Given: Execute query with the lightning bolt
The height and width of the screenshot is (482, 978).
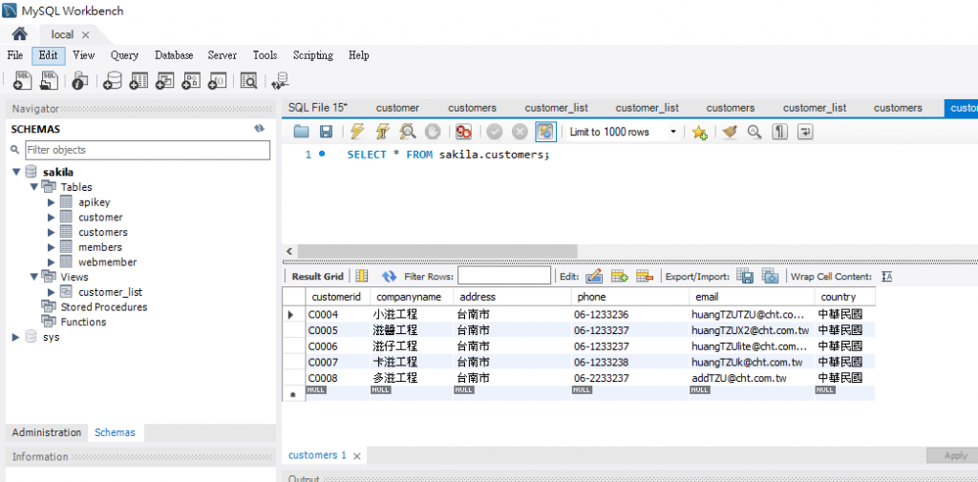Looking at the screenshot, I should [357, 132].
